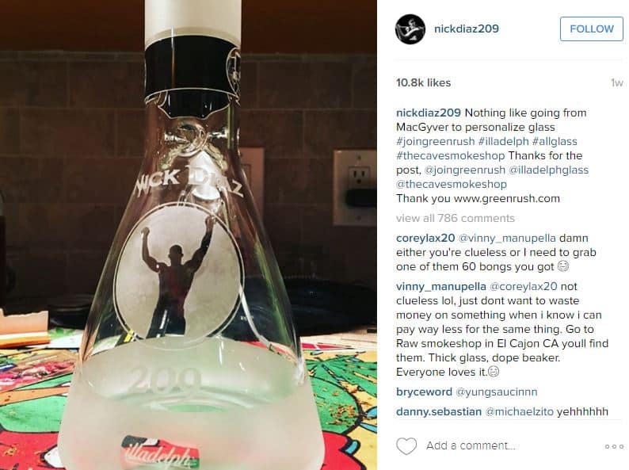Open nickdiaz209 username in the header

click(466, 29)
